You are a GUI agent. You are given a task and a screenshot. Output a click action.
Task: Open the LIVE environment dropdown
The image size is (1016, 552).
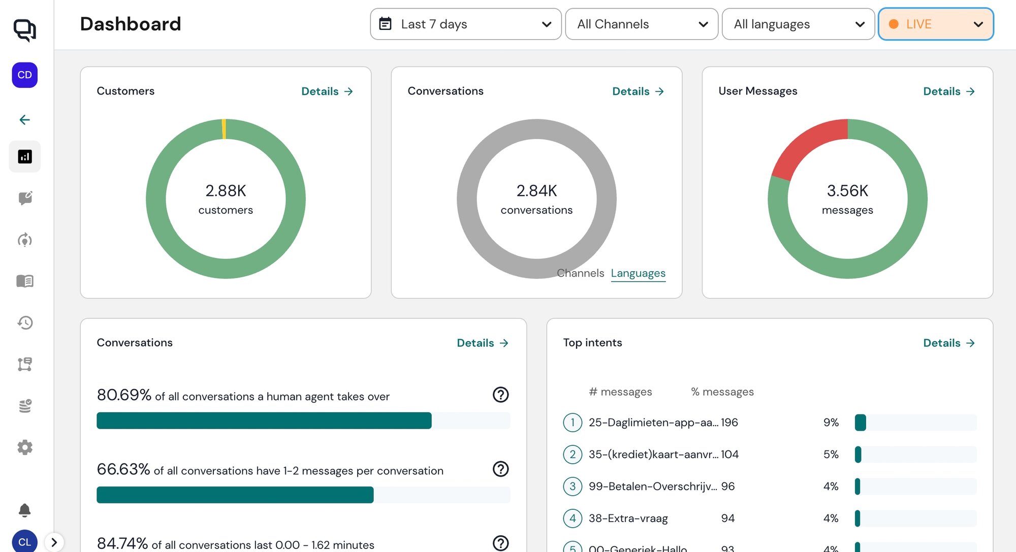935,24
